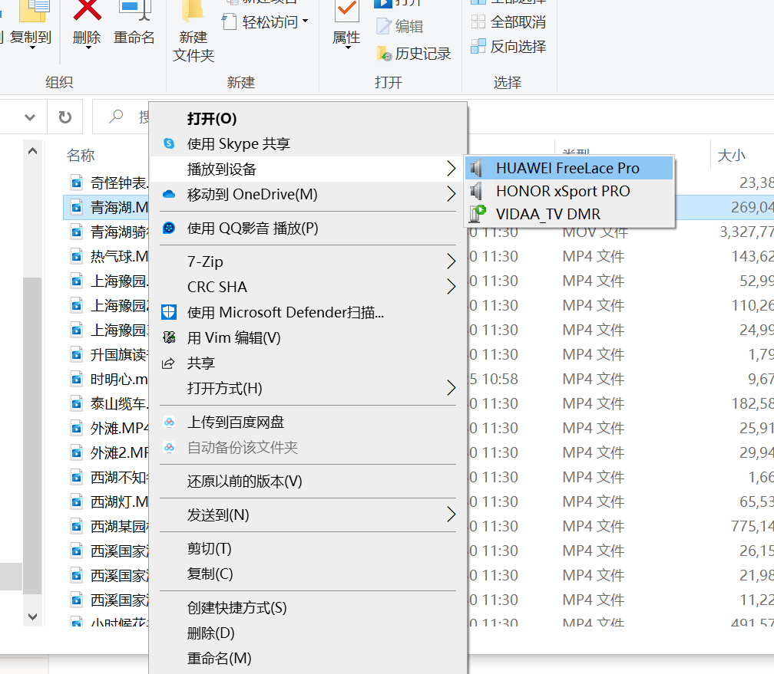This screenshot has width=774, height=674.
Task: Open the address history dropdown chevron
Action: pyautogui.click(x=30, y=117)
